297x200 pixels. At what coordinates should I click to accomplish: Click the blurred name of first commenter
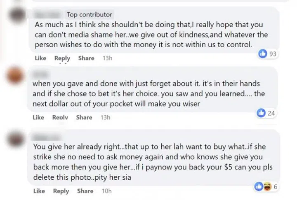point(49,14)
